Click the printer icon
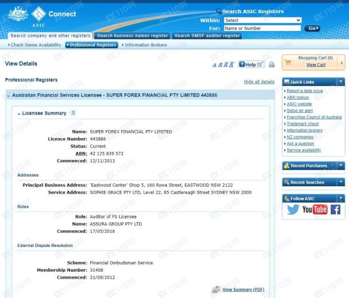Image resolution: width=349 pixels, height=298 pixels. [x=272, y=65]
